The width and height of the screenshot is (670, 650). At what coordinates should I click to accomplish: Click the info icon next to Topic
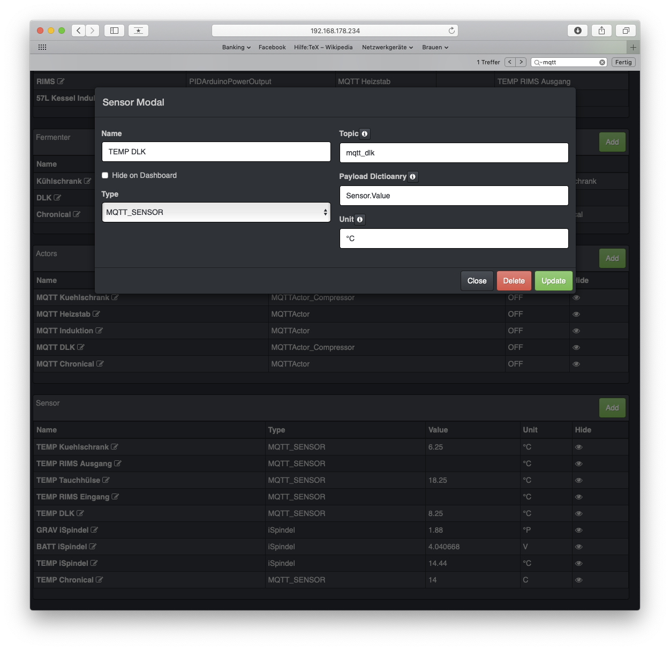365,134
